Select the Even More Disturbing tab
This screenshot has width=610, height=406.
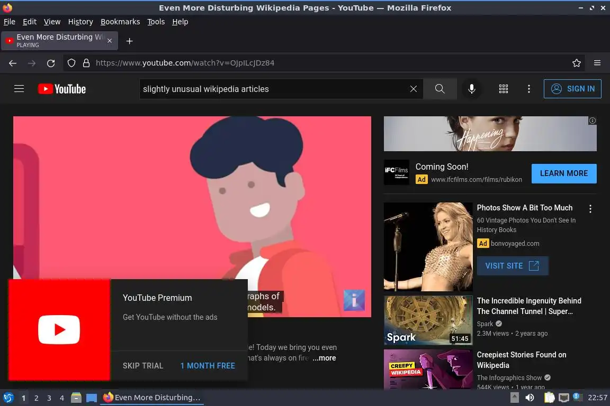[x=59, y=41]
